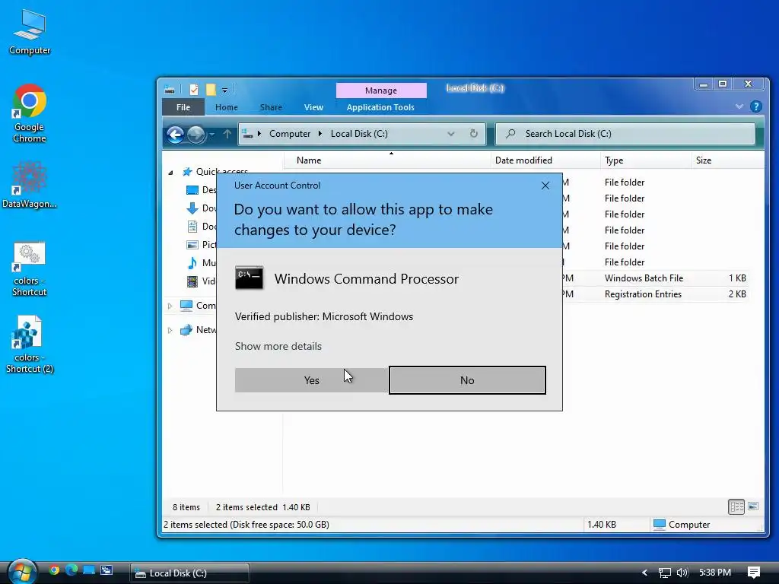Viewport: 779px width, 584px height.
Task: Open the DataWagon desktop shortcut
Action: coord(30,185)
